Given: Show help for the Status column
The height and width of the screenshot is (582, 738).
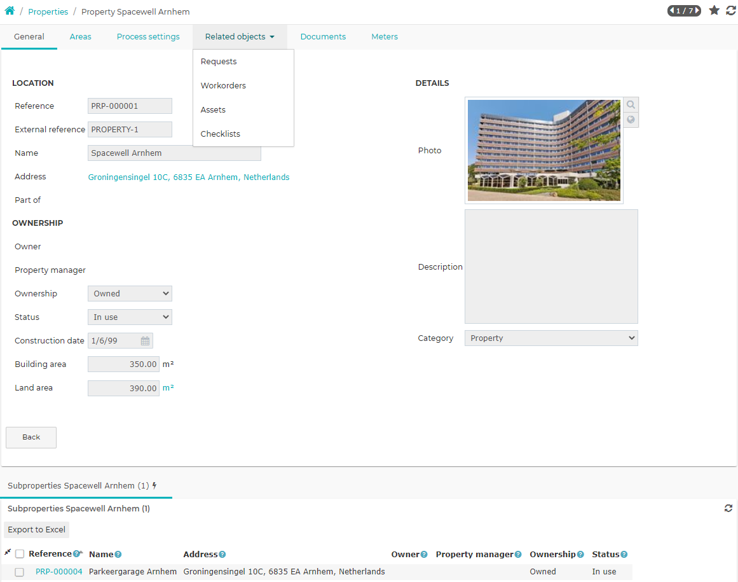Looking at the screenshot, I should [x=624, y=555].
